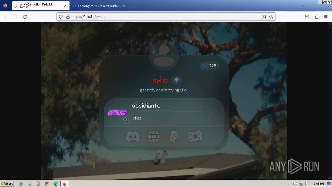
Task: Open the Cash money icon link
Action: click(195, 136)
